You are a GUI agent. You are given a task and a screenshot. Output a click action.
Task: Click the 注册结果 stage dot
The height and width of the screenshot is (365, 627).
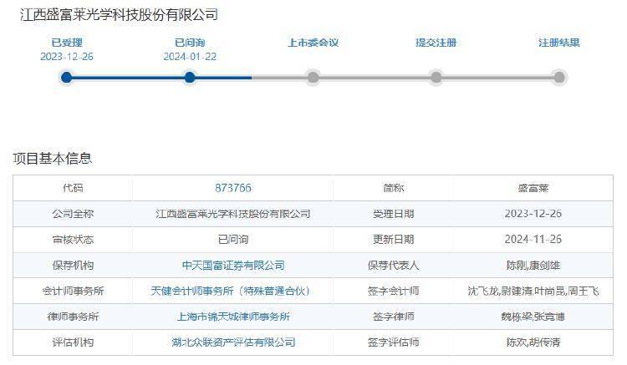pyautogui.click(x=559, y=78)
